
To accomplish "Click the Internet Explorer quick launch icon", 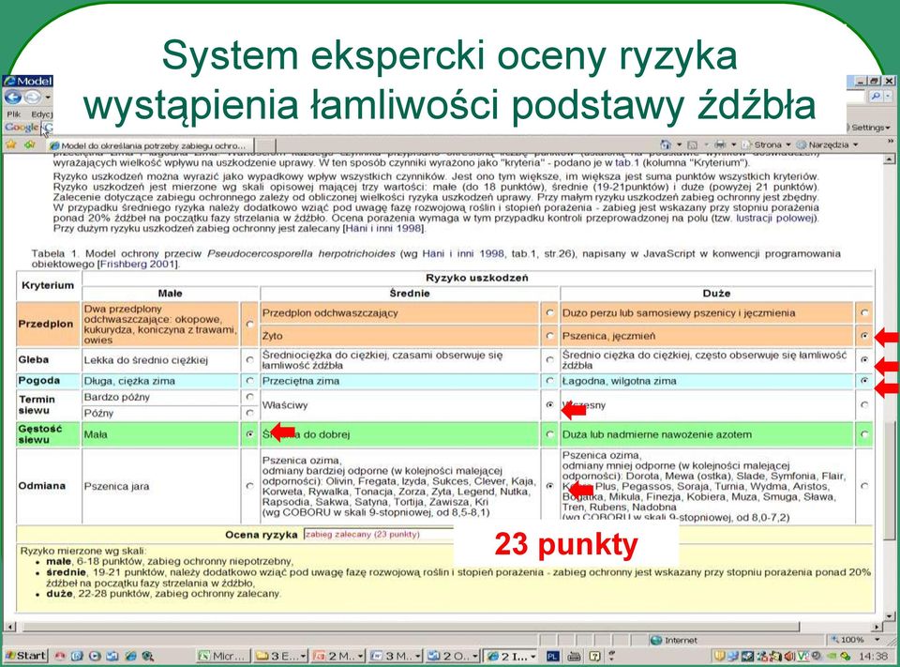I will (x=131, y=656).
